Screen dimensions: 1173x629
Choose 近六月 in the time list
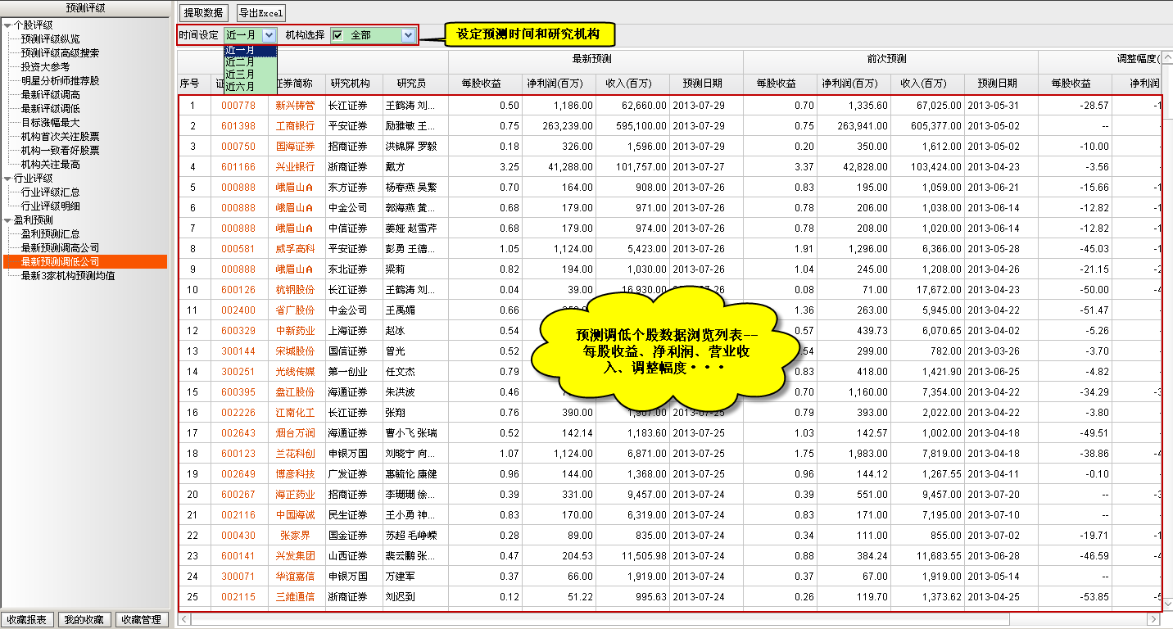point(240,86)
